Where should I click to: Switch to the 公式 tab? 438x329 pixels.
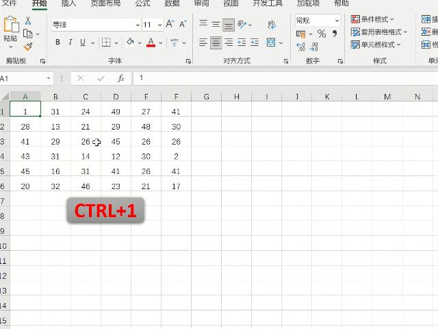pyautogui.click(x=143, y=3)
